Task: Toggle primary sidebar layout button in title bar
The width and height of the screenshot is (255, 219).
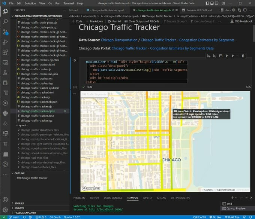Action: click(x=207, y=3)
